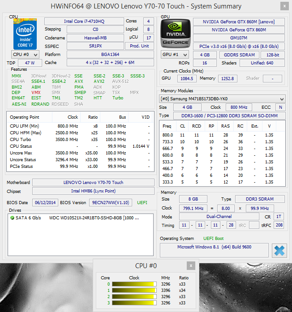Click the green SATA drive status icon
The width and height of the screenshot is (292, 312).
(12, 218)
